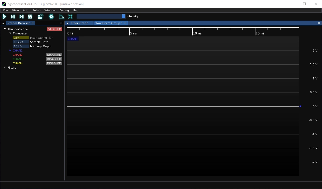The image size is (322, 189).
Task: Trigger a single acquisition
Action: (13, 16)
